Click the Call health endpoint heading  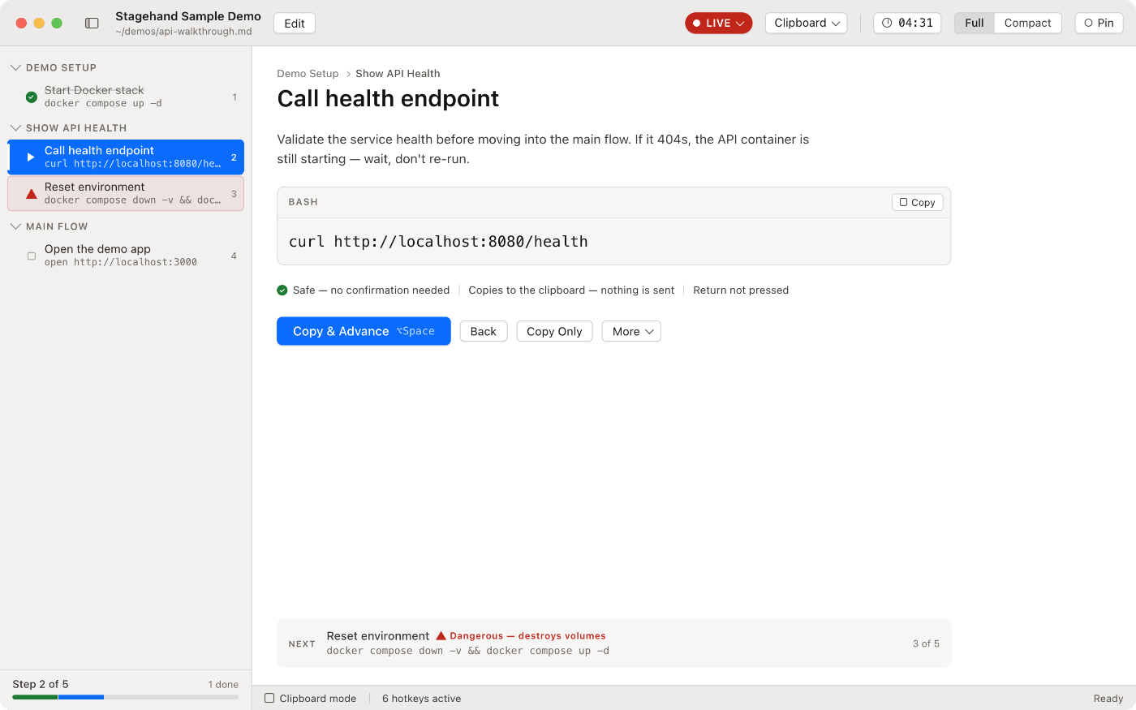388,98
